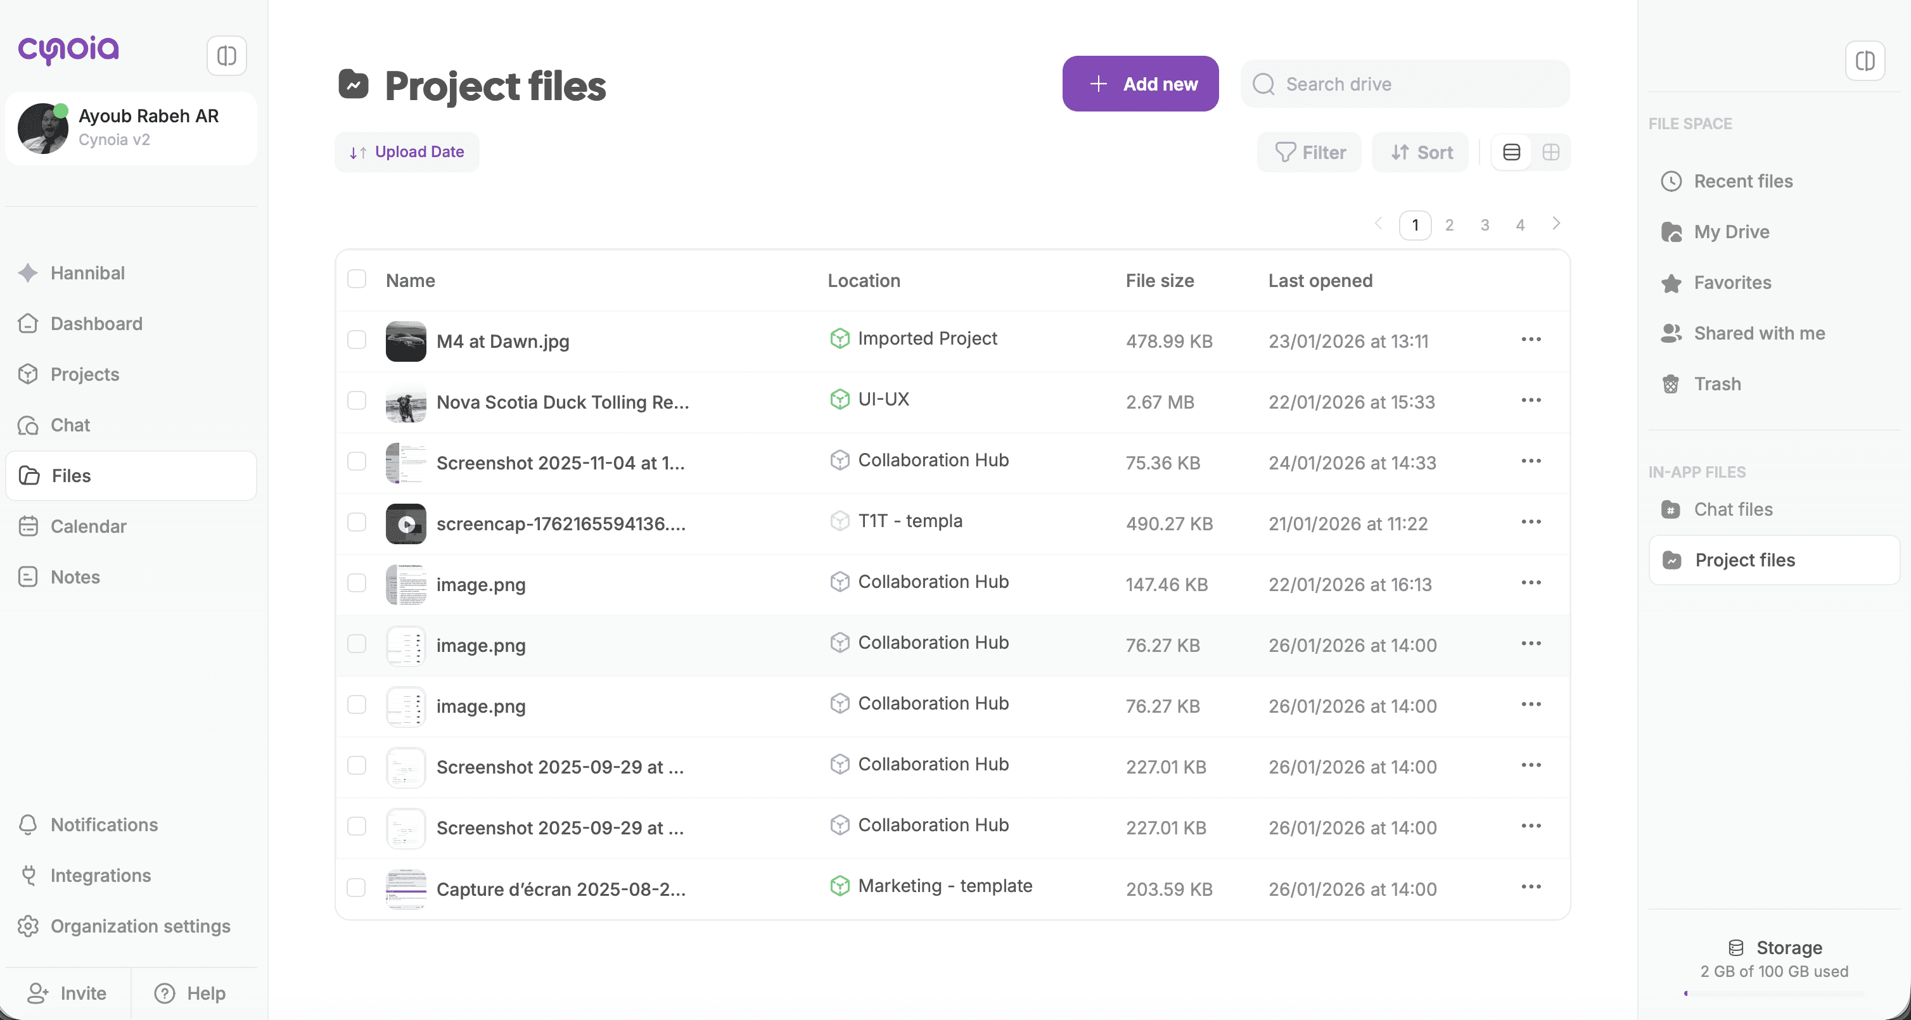Open Notifications from the sidebar

104,824
